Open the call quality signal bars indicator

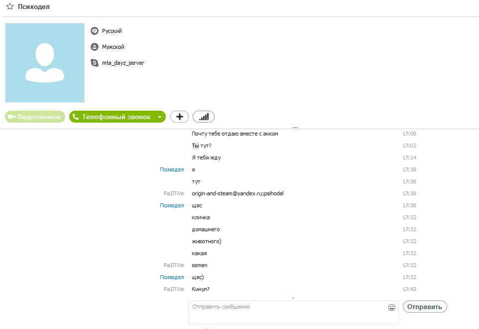(x=204, y=117)
